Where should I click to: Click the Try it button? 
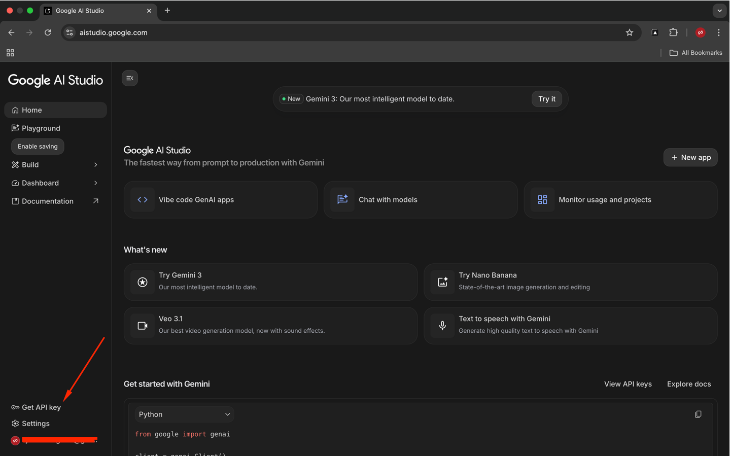(x=546, y=99)
